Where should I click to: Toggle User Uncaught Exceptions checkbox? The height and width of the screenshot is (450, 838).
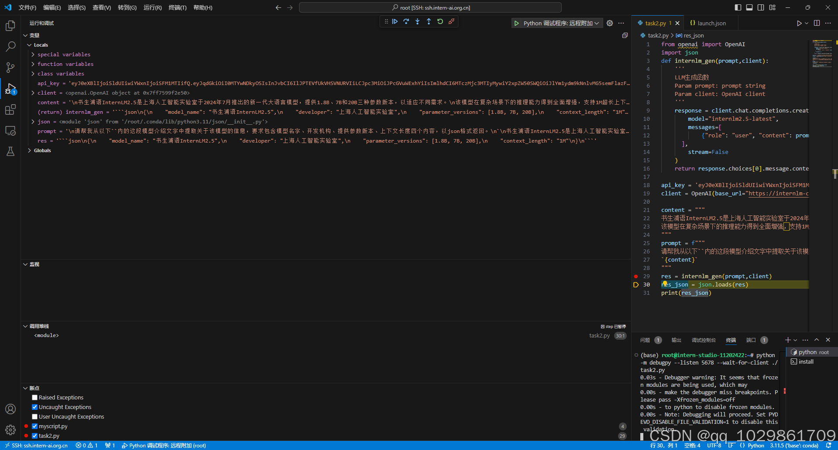[x=34, y=417]
